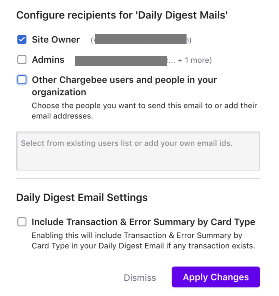Click the 'Configure recipients' dialog heading
Image resolution: width=279 pixels, height=296 pixels.
(122, 15)
